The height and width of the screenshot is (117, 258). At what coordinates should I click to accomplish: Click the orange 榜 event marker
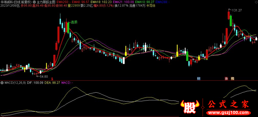tap(232, 79)
